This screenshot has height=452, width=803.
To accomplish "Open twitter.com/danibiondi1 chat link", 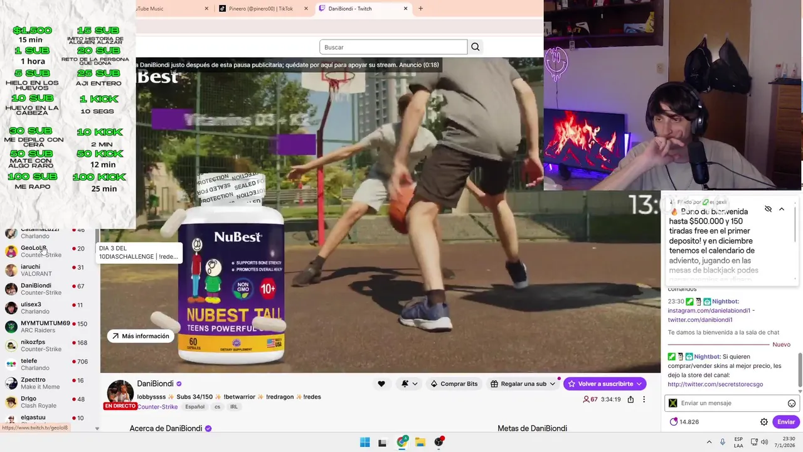I will (700, 320).
